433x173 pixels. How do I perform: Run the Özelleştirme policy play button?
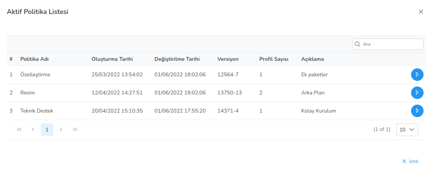point(417,75)
